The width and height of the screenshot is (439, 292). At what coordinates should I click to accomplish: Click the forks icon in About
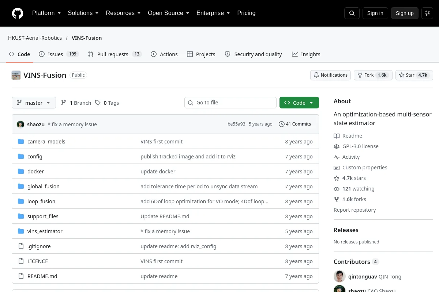337,199
